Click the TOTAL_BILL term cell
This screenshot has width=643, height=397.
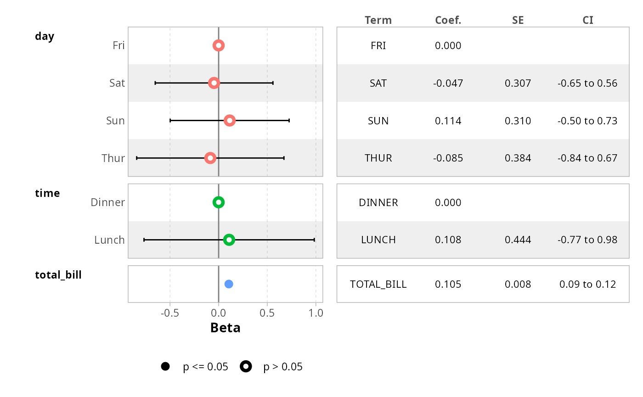point(378,284)
